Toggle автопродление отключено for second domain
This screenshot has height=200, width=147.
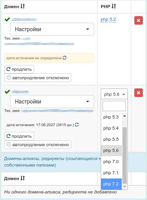[38, 145]
